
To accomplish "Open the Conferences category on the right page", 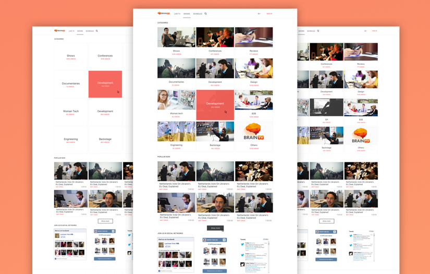I will tap(326, 56).
